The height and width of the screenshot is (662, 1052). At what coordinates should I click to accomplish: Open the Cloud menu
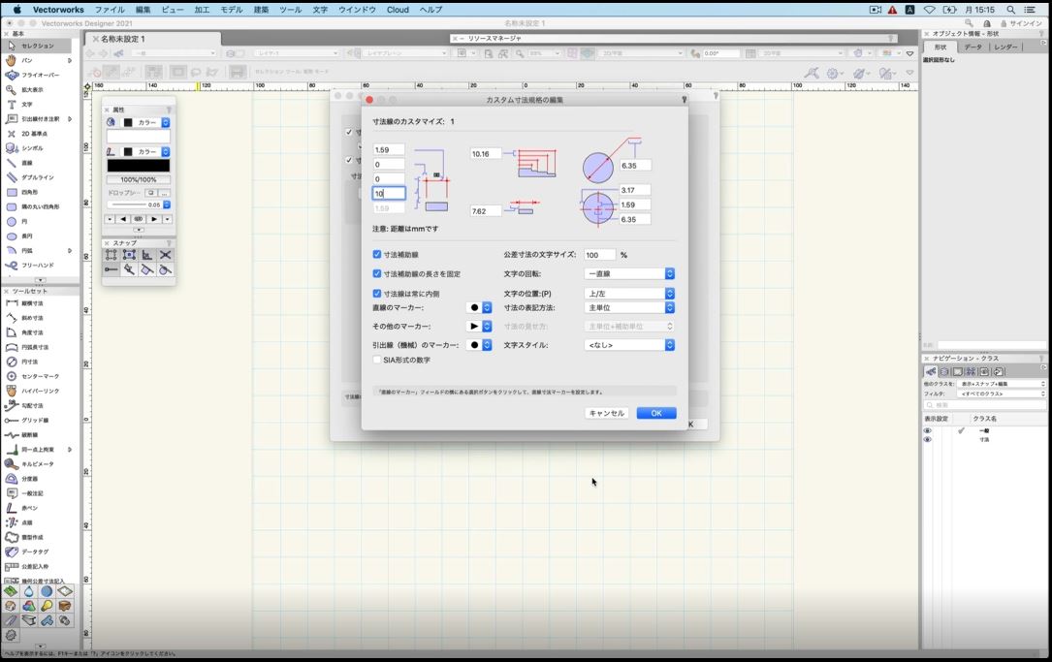point(398,10)
